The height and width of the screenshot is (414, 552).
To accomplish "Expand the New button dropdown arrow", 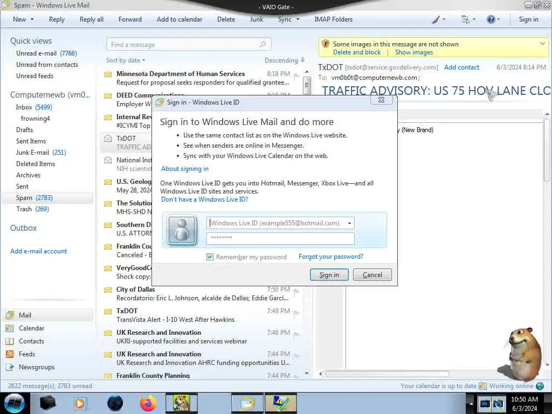I will tap(32, 19).
